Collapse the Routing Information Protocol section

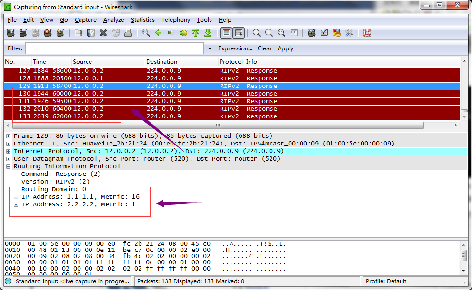click(x=9, y=166)
